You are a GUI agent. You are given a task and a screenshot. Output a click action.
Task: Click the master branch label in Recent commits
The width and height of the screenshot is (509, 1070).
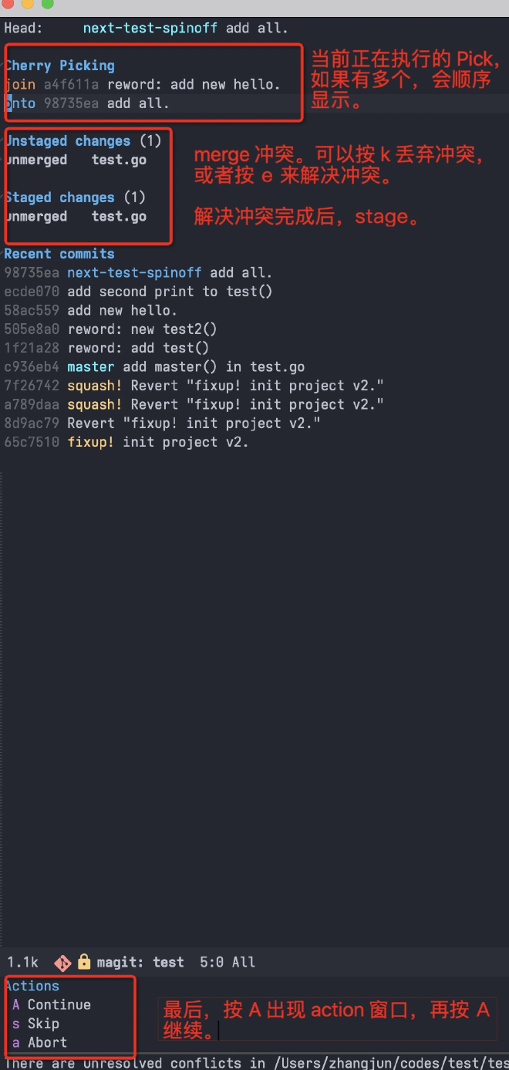pos(91,367)
